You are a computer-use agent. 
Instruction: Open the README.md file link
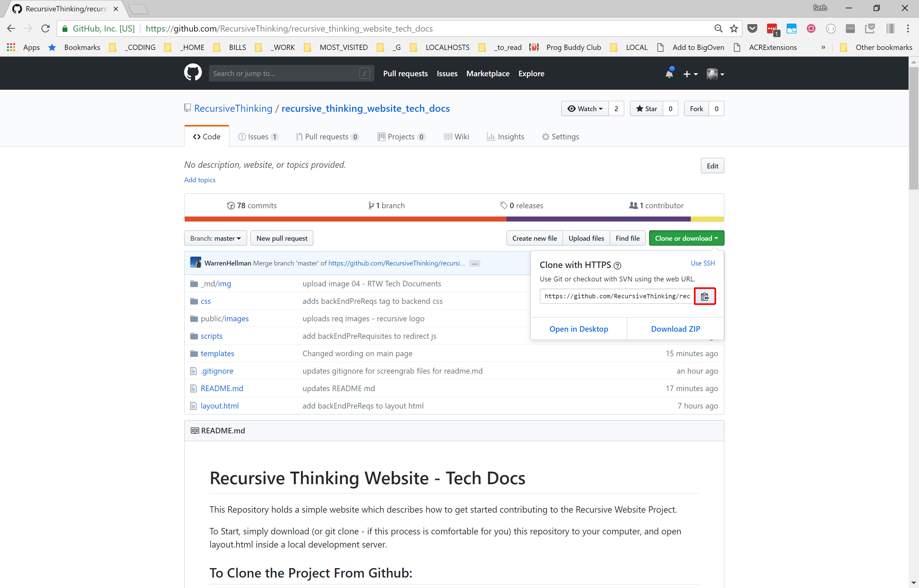pyautogui.click(x=222, y=388)
